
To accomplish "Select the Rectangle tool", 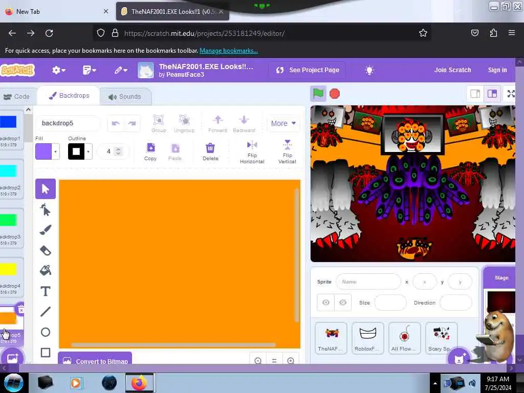I will tap(46, 353).
